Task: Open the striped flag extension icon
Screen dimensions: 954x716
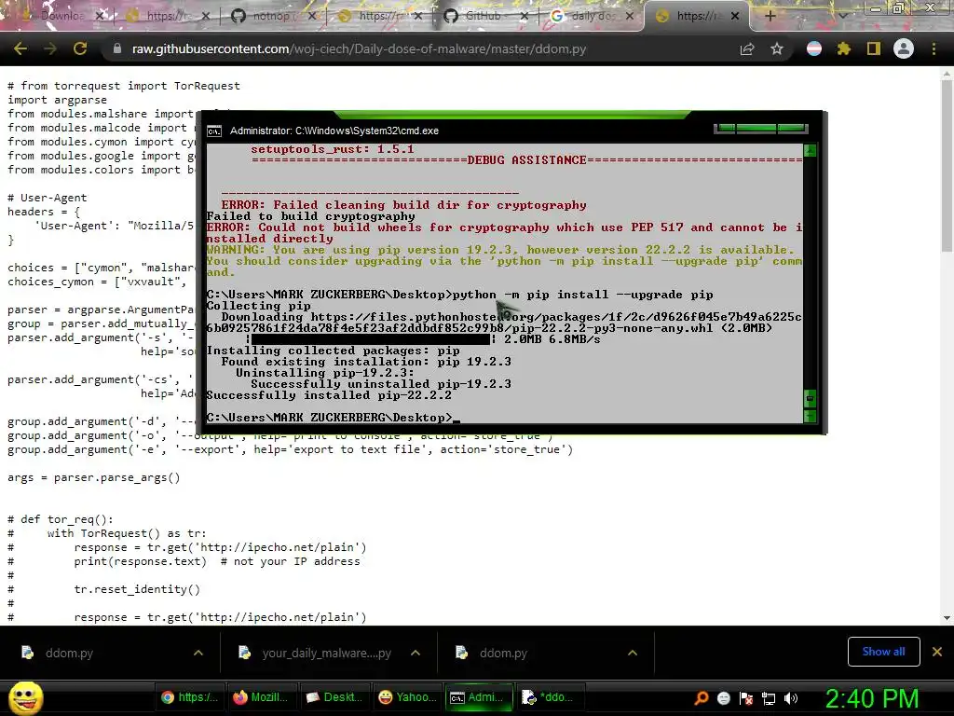Action: [813, 48]
